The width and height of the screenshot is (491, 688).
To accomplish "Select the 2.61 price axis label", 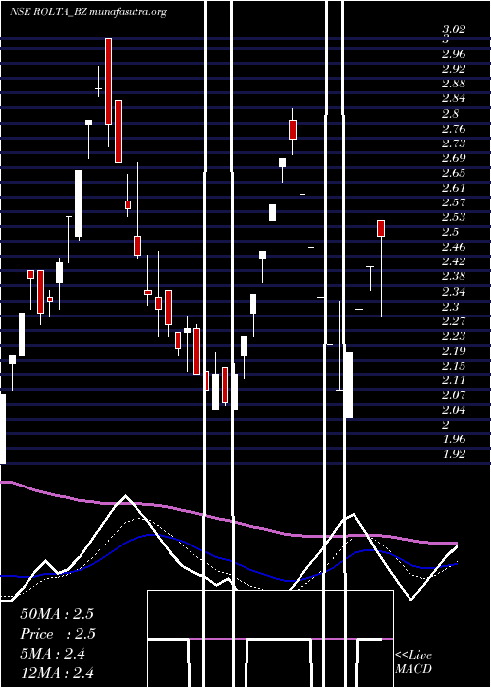I will pos(454,188).
